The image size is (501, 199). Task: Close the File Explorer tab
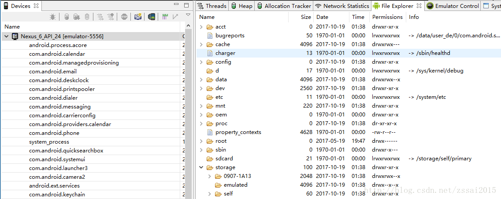[419, 6]
